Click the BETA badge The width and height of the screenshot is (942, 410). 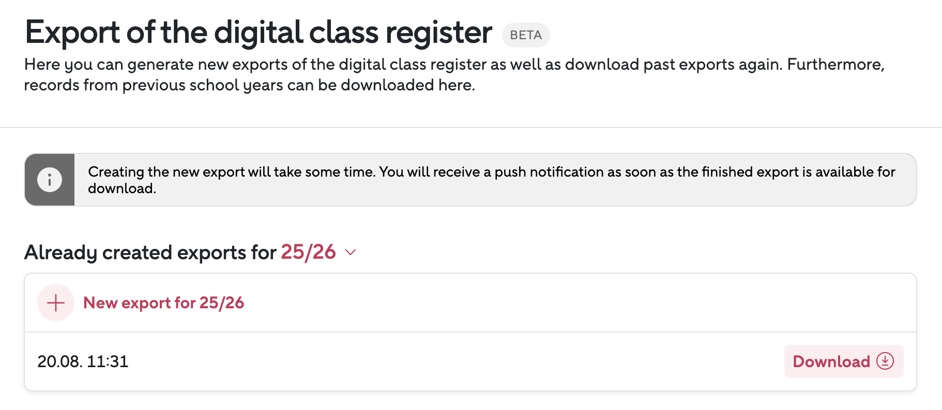526,35
